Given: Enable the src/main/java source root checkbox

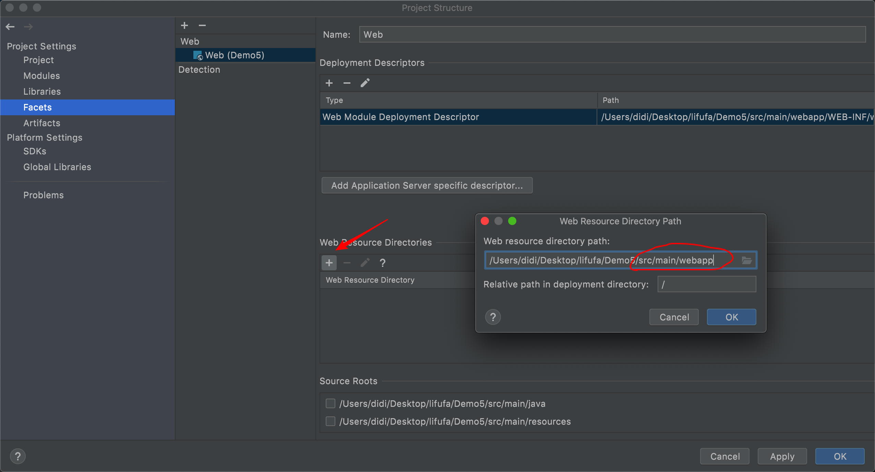Looking at the screenshot, I should coord(331,403).
